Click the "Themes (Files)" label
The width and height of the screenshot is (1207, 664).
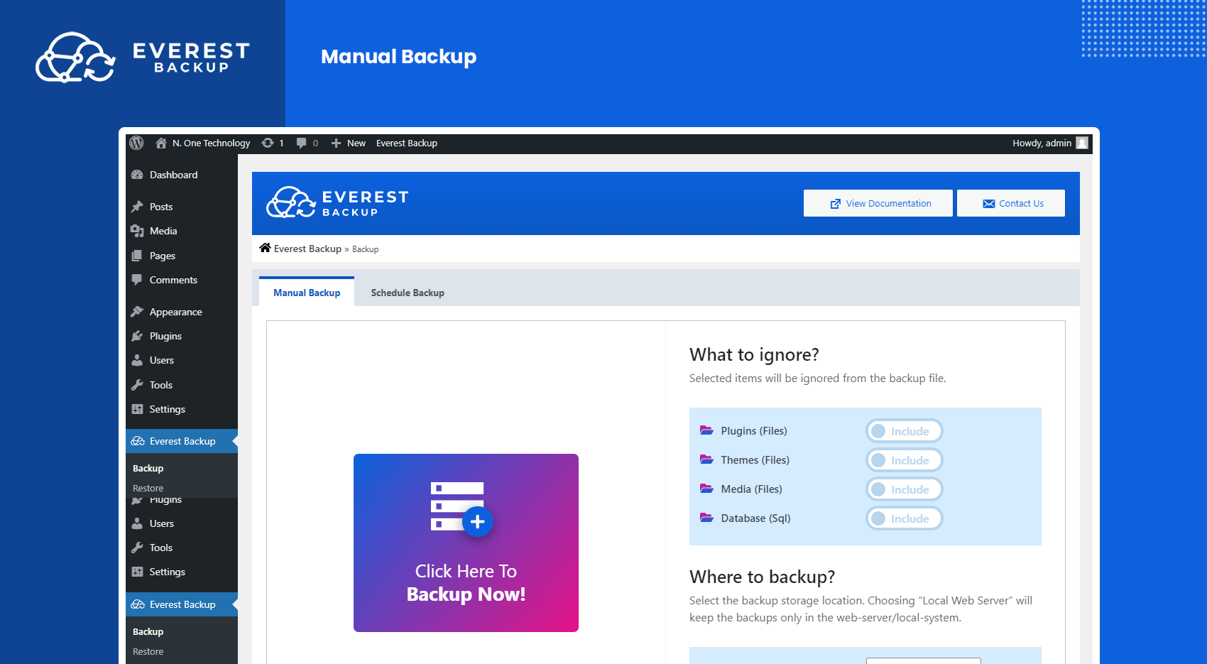pyautogui.click(x=755, y=460)
